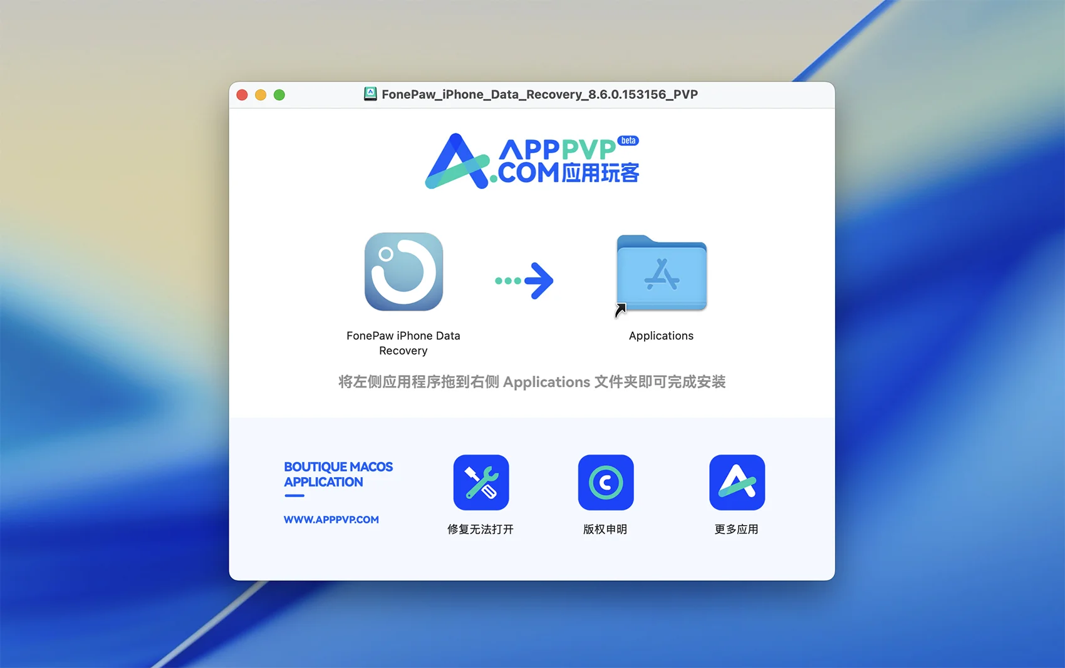Open the Applications folder shortcut icon
Image resolution: width=1065 pixels, height=668 pixels.
pos(661,273)
